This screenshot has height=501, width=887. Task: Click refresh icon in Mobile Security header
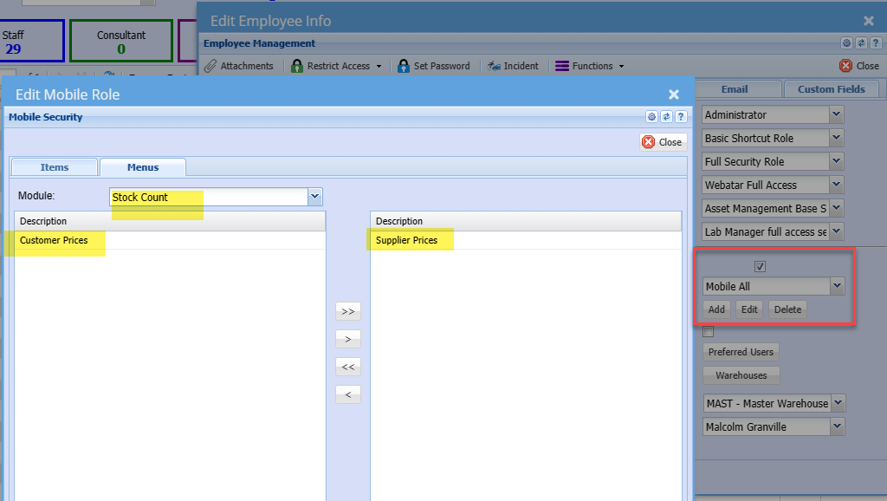(x=666, y=117)
